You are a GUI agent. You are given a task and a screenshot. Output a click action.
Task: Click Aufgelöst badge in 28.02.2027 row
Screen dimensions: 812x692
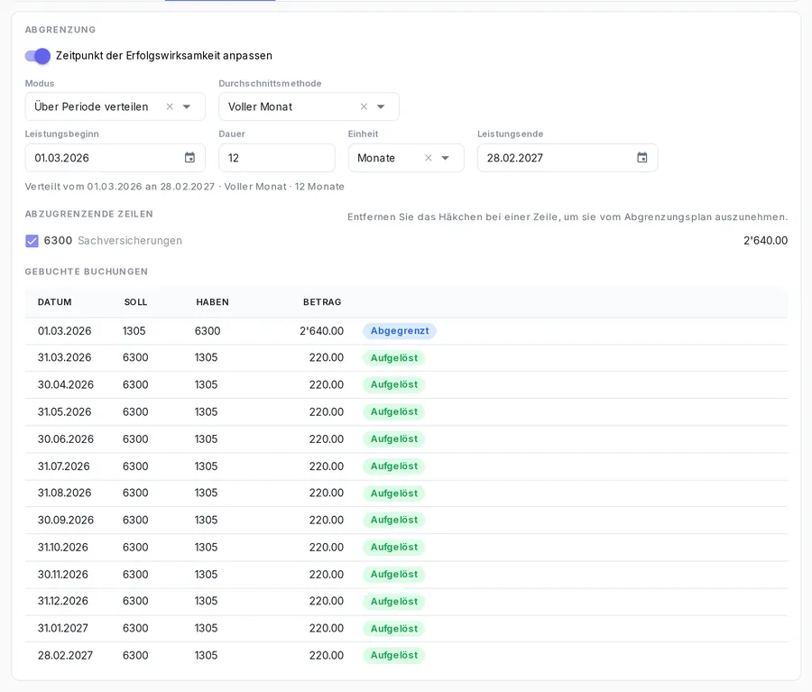click(x=394, y=655)
